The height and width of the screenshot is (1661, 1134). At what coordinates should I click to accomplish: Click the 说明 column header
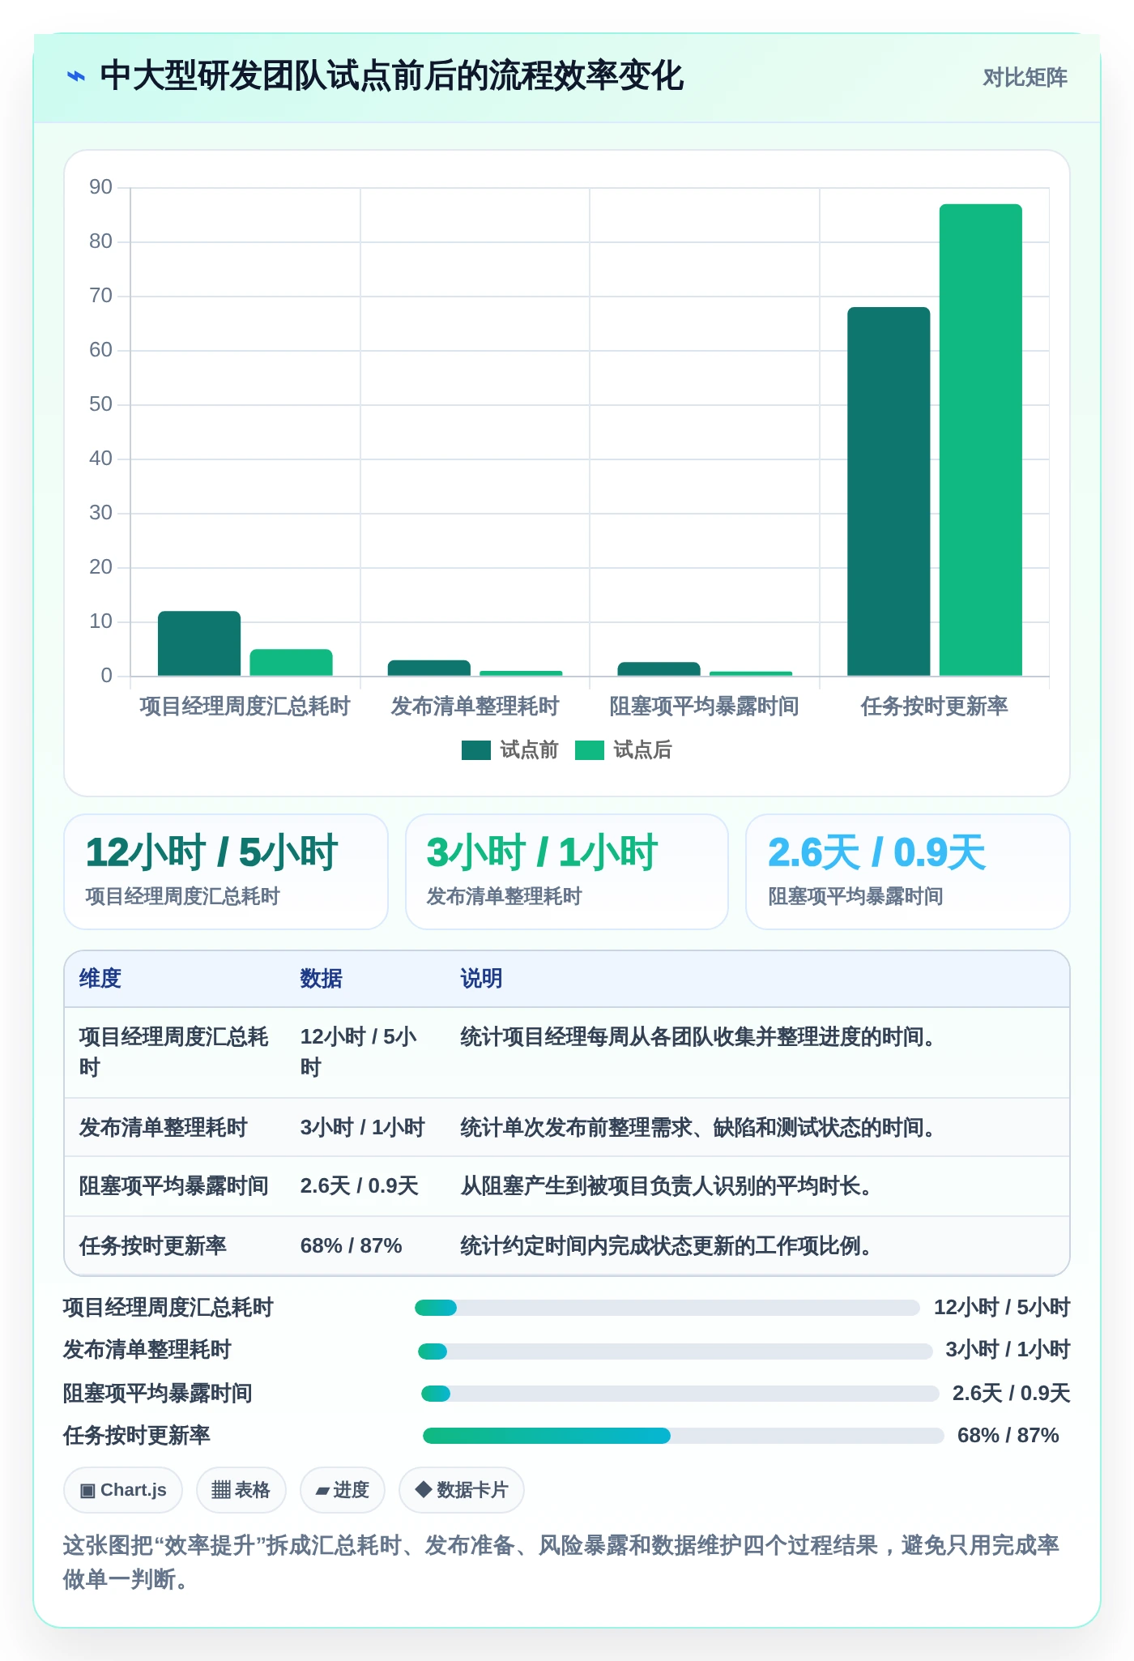tap(482, 979)
